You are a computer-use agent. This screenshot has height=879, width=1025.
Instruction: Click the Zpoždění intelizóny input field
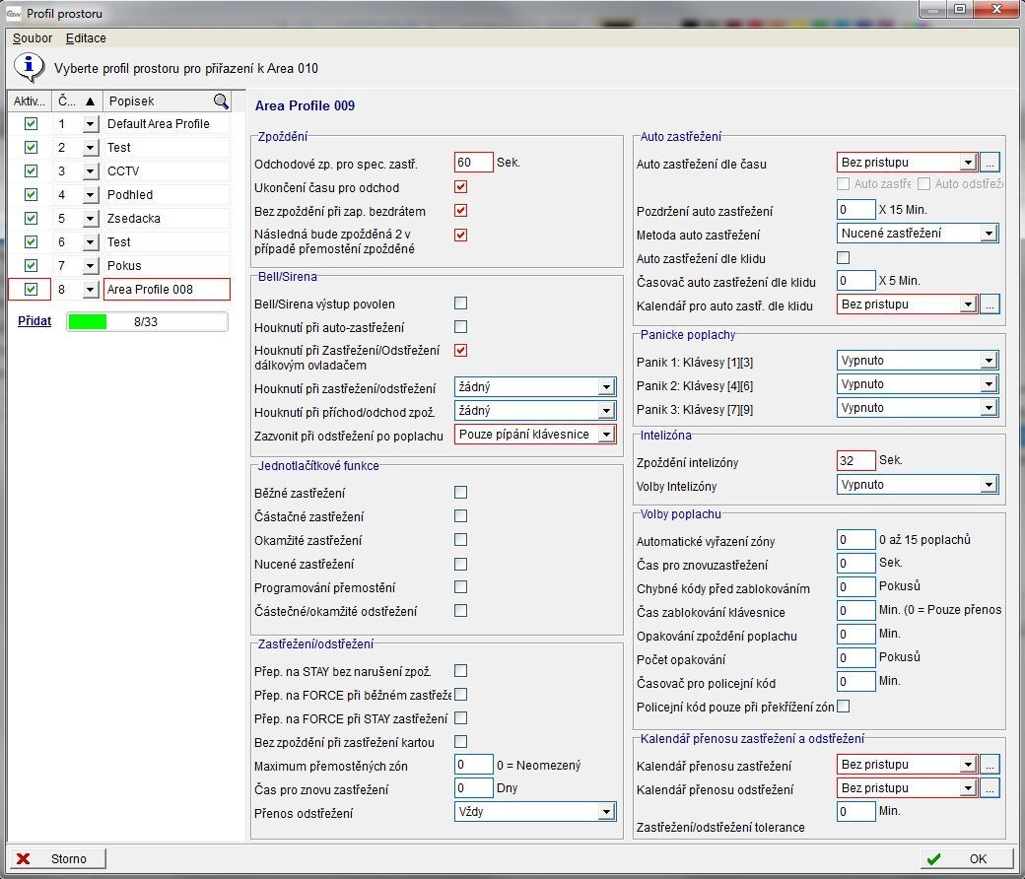(x=855, y=461)
